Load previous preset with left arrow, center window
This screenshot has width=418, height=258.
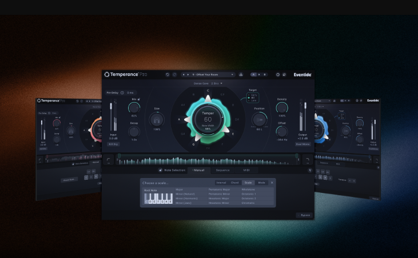click(184, 75)
